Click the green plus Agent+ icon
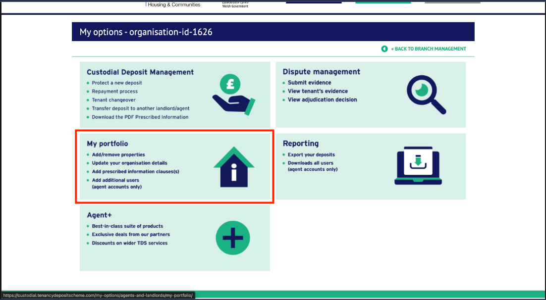546x300 pixels. click(233, 238)
